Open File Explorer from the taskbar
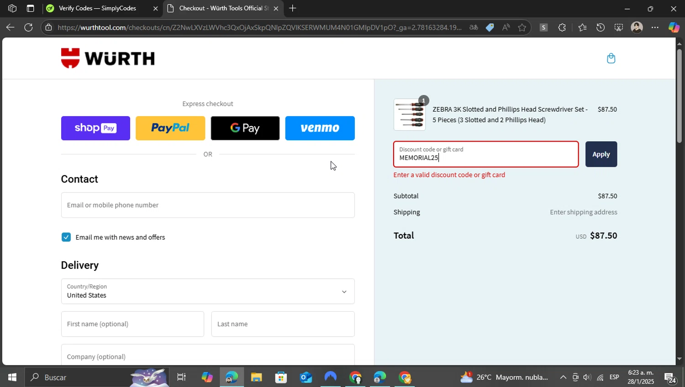Screen dimensions: 685x387 (256, 377)
